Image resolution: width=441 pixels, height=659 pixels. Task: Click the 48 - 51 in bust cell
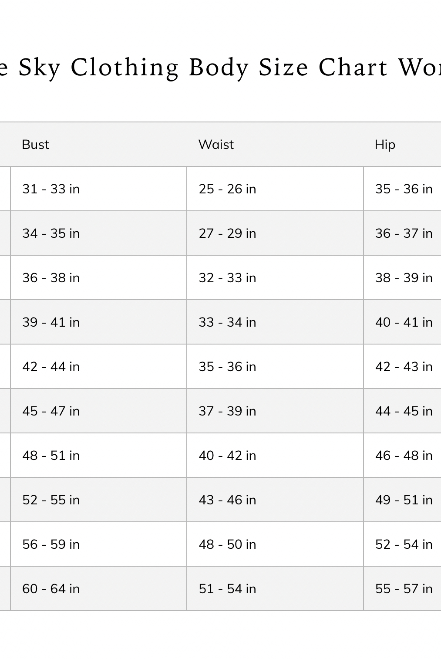pos(51,456)
